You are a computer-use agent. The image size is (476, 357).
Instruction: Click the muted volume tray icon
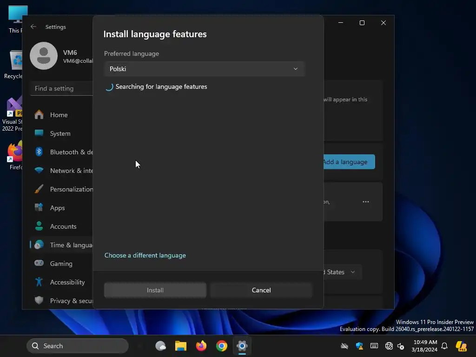pos(401,346)
